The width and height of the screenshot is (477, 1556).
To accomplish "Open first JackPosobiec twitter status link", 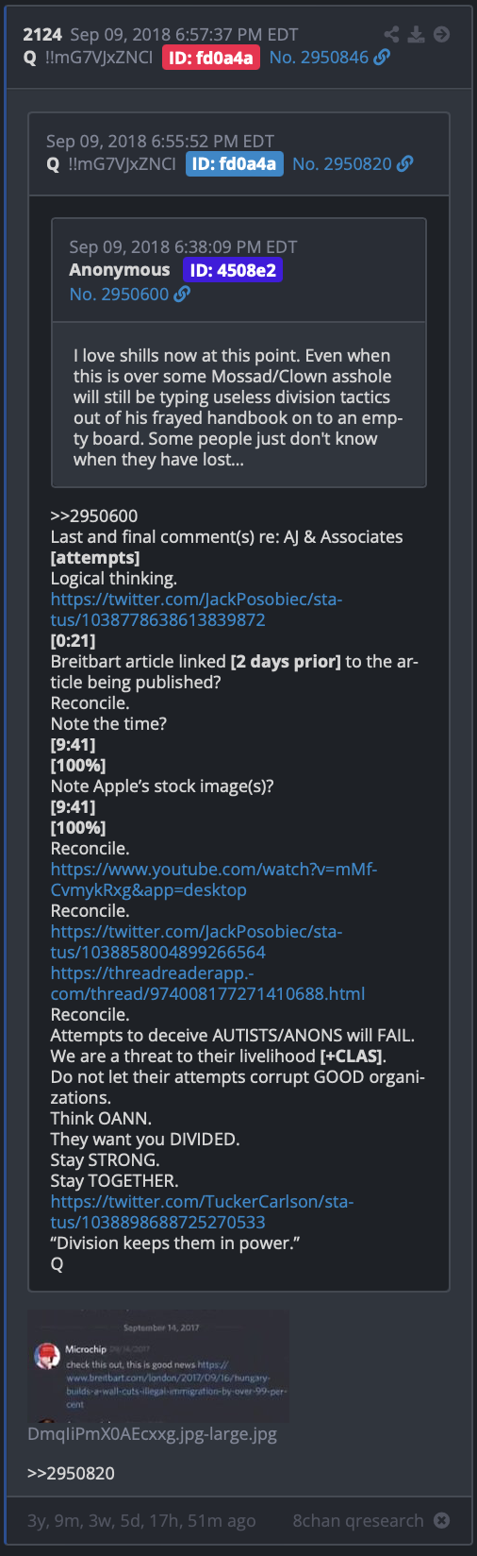I will (196, 610).
